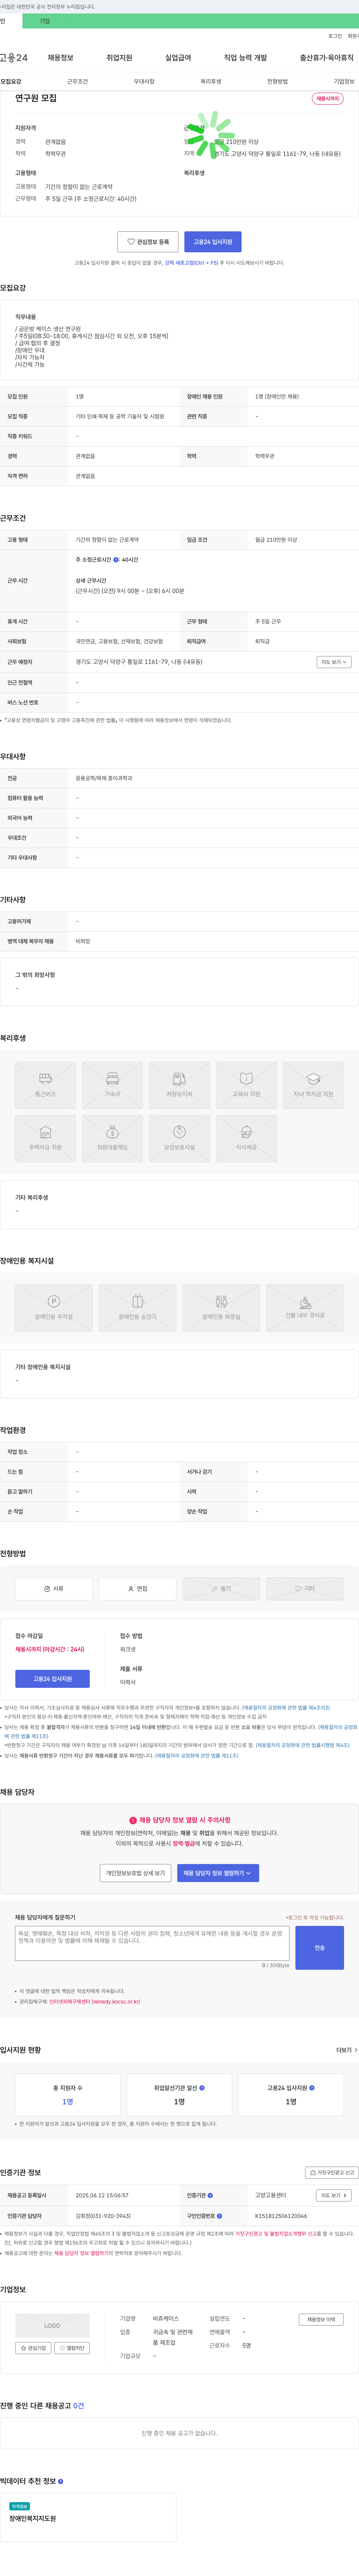The width and height of the screenshot is (359, 2576).
Task: Click the 로그인 link at top
Action: tap(335, 36)
